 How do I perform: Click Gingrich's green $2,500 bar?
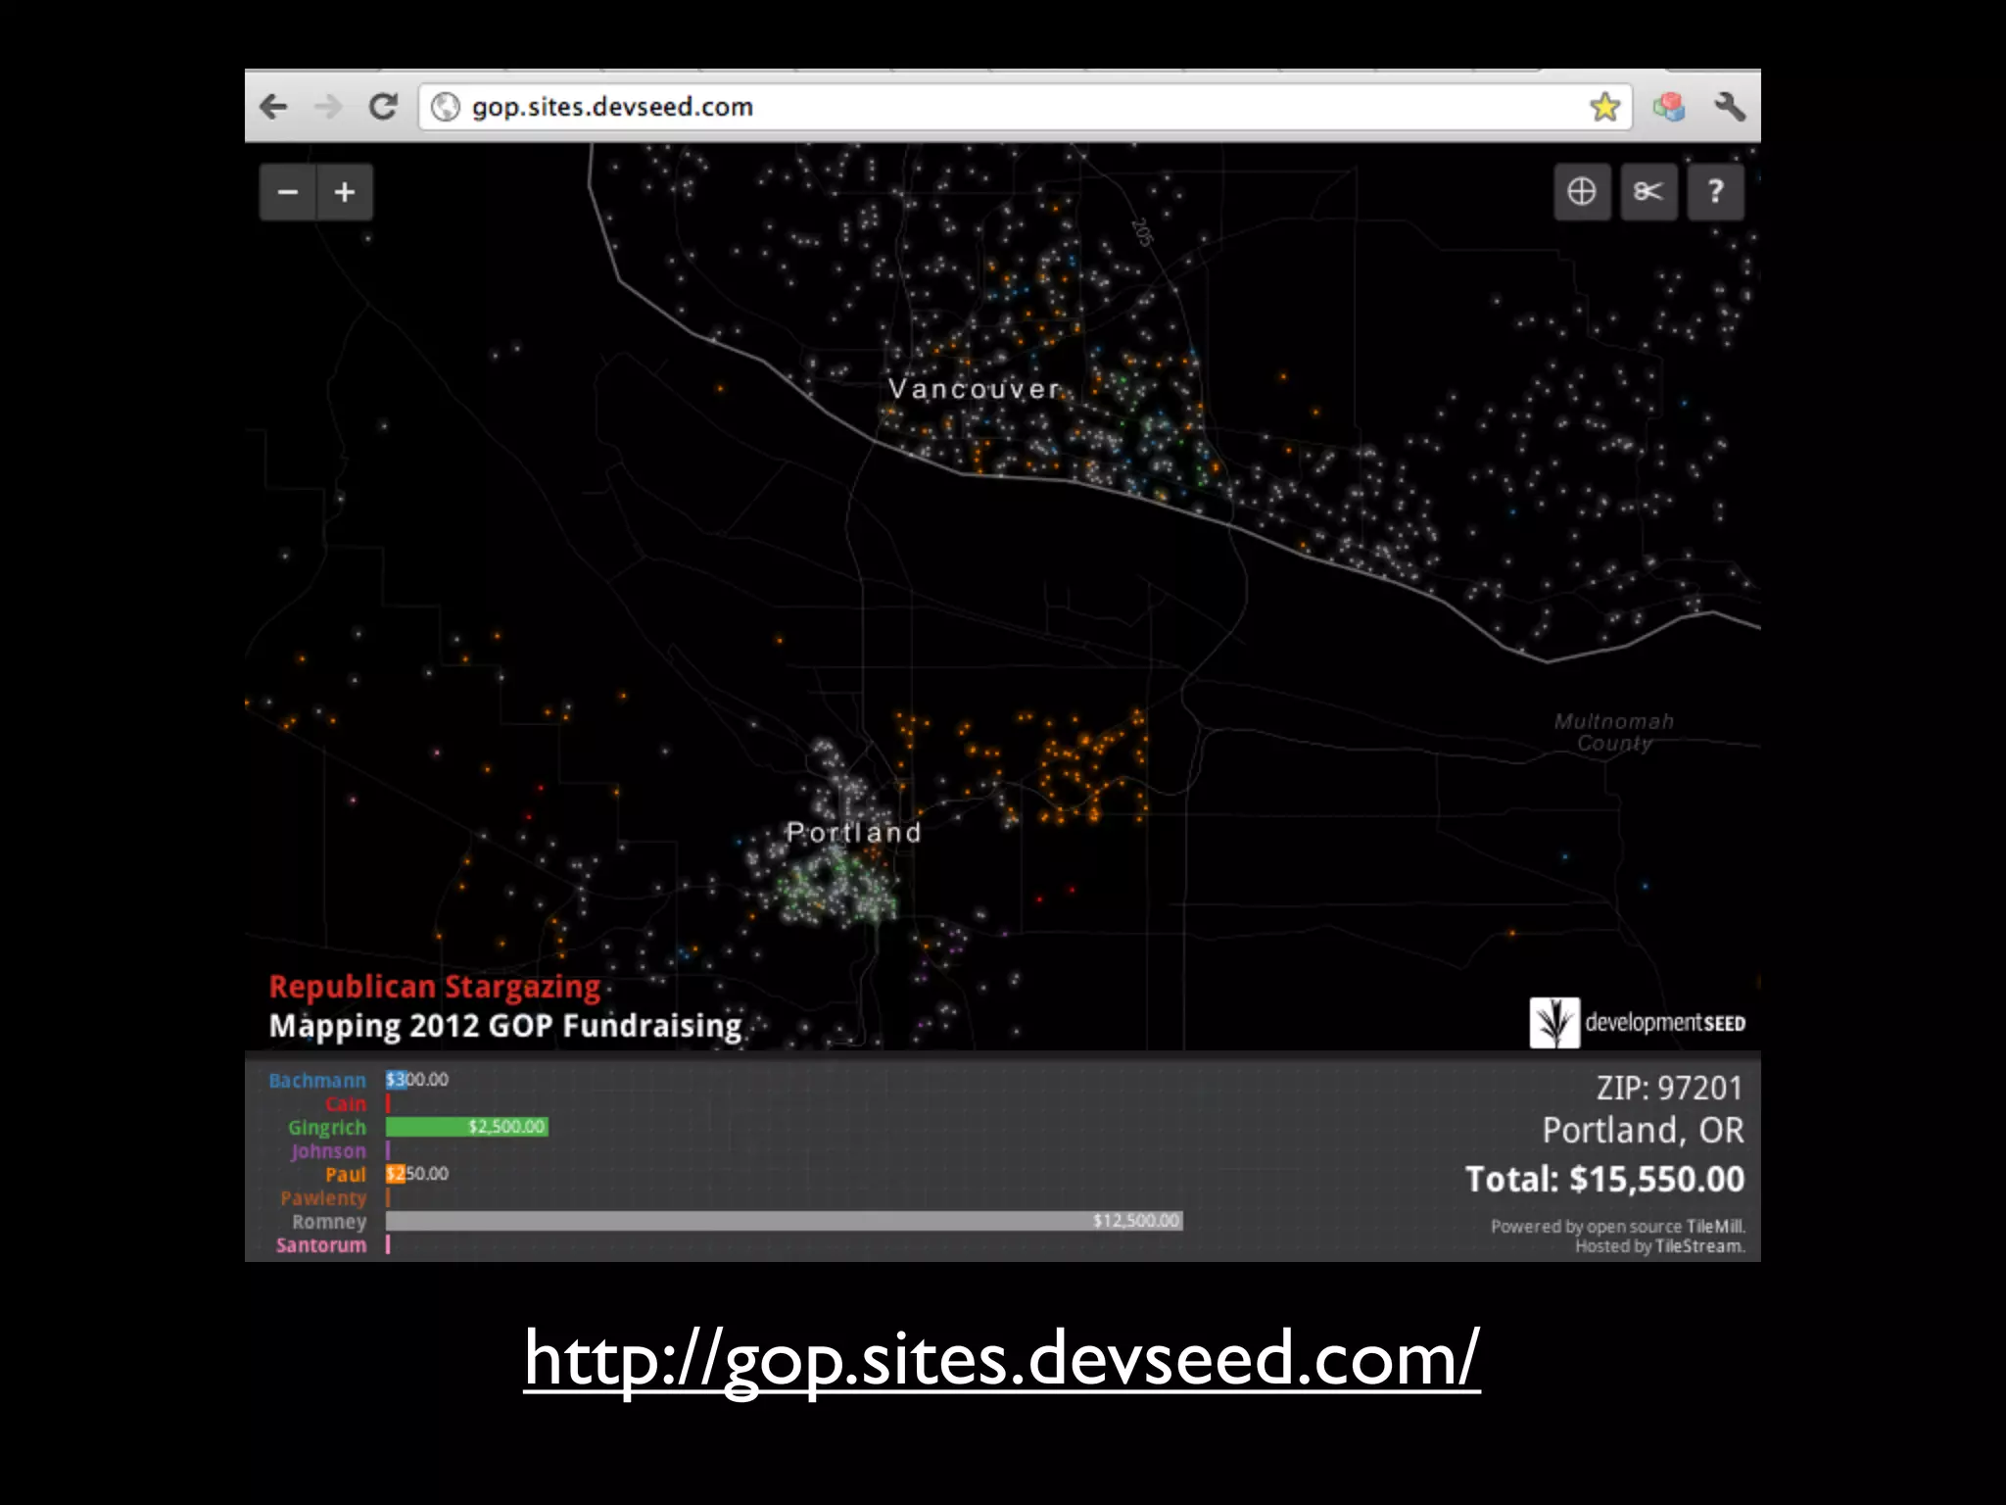(466, 1127)
